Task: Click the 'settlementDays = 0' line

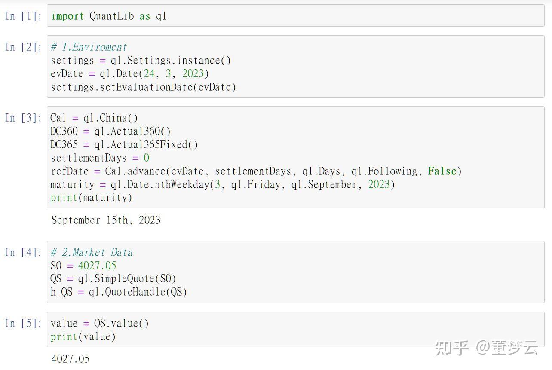Action: click(100, 158)
